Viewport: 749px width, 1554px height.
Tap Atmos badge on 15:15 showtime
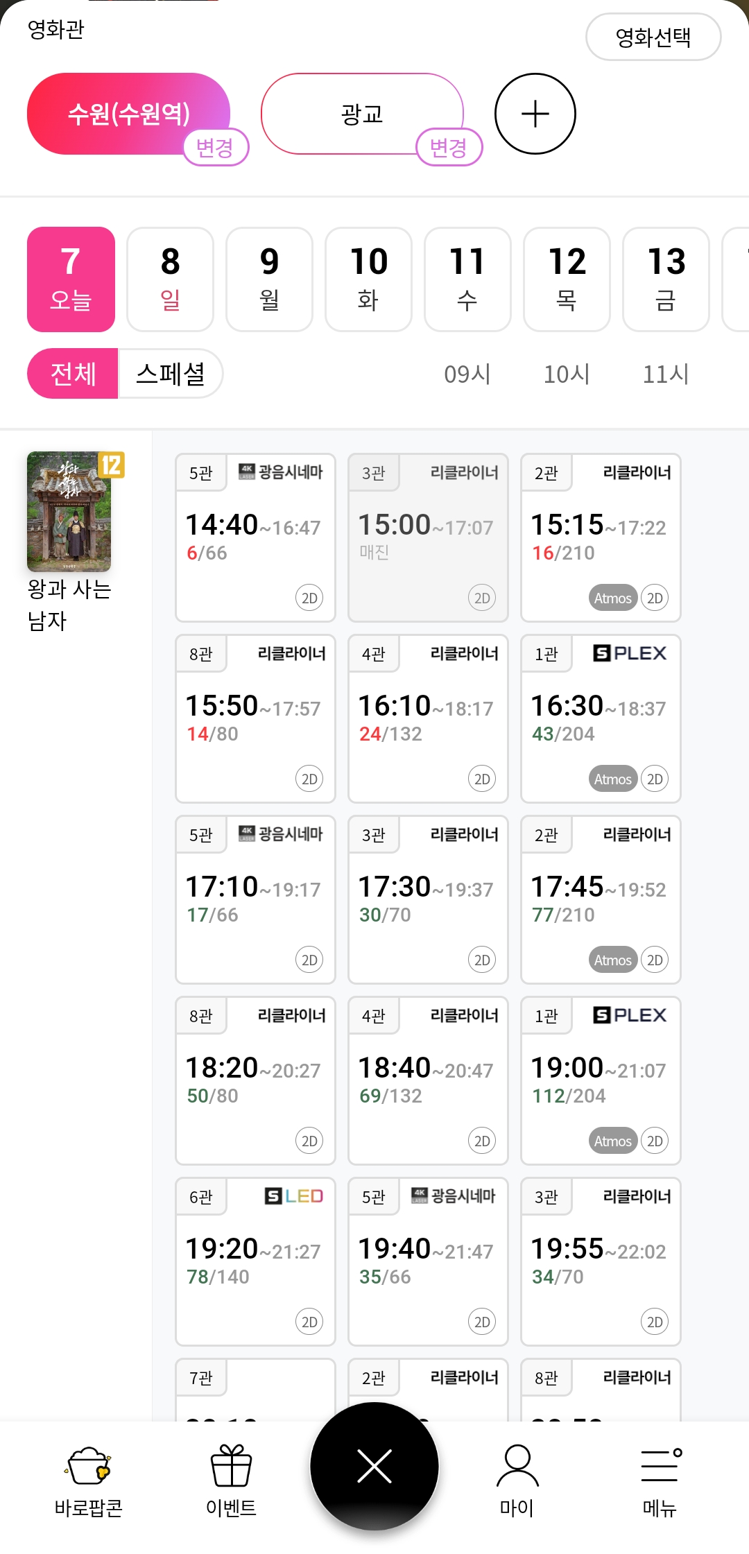click(612, 598)
